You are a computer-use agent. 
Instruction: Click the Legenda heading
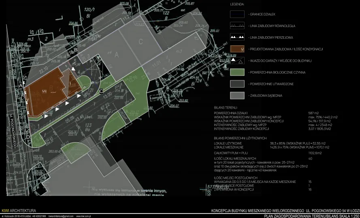[237, 4]
